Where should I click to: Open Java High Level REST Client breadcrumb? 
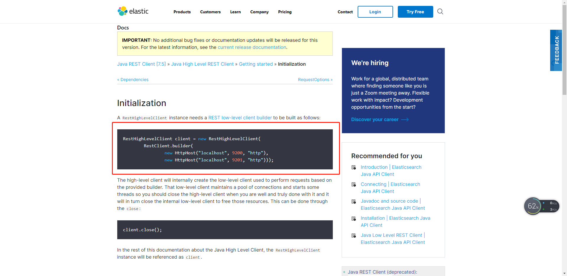202,64
